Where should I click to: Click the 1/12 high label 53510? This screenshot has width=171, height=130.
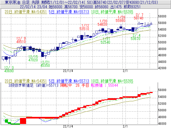tap(84, 28)
